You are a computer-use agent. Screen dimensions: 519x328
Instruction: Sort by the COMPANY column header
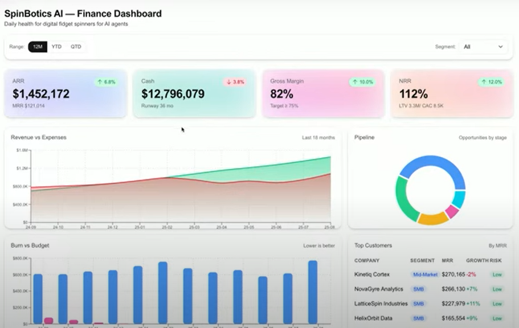click(367, 261)
